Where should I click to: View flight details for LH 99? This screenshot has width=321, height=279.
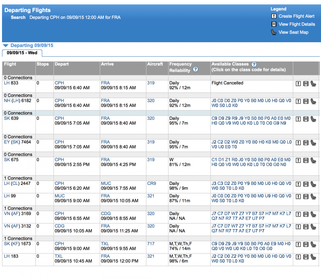[x=305, y=196]
